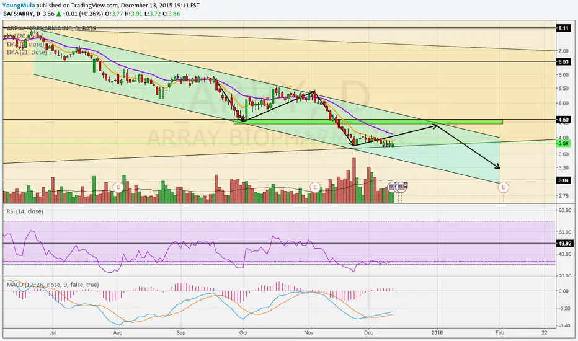The height and width of the screenshot is (341, 578).
Task: Select the BATS:ARRY, D symbol label
Action: coord(21,14)
